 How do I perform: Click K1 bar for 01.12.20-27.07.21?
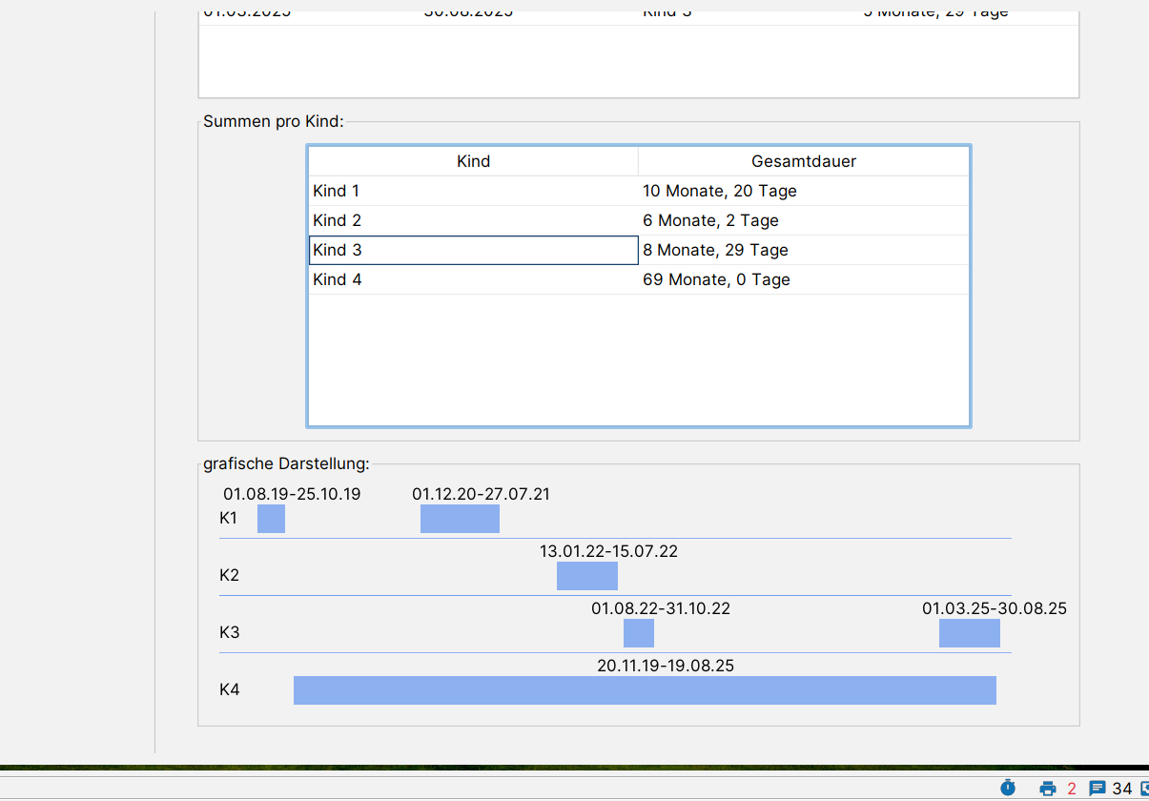point(460,519)
